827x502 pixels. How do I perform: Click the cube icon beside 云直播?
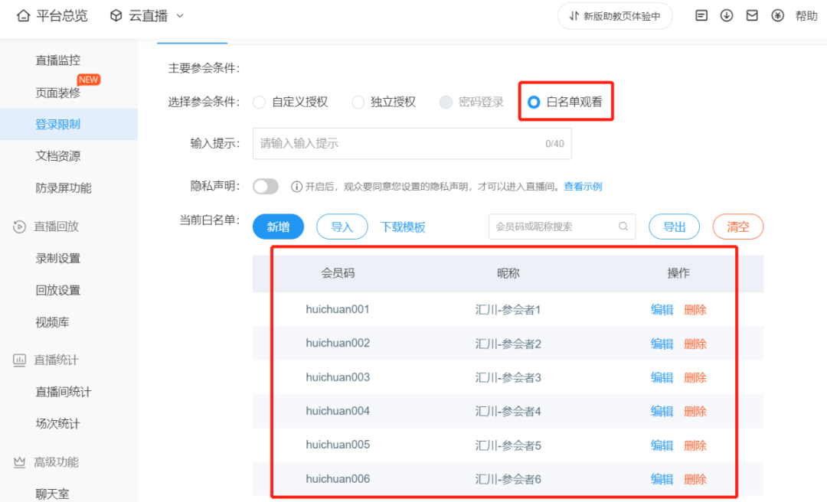point(115,15)
